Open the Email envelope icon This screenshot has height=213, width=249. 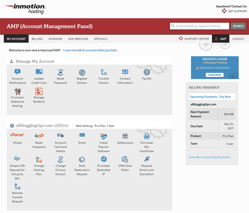pos(82,135)
